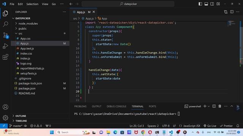The width and height of the screenshot is (243, 136).
Task: Open Windows Start button on taskbar
Action: click(x=52, y=132)
